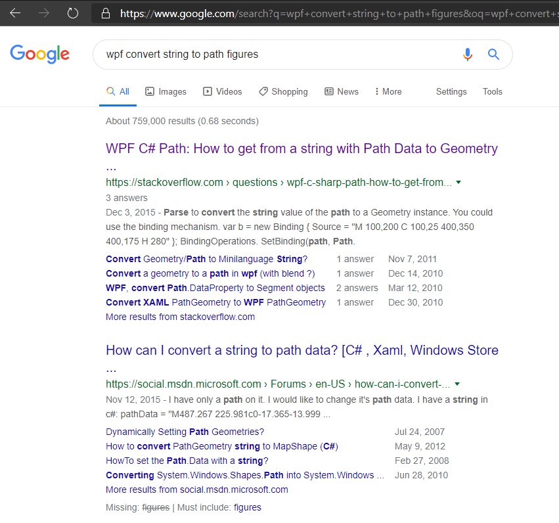Open the WPF C# Path Geometry result

pyautogui.click(x=302, y=148)
